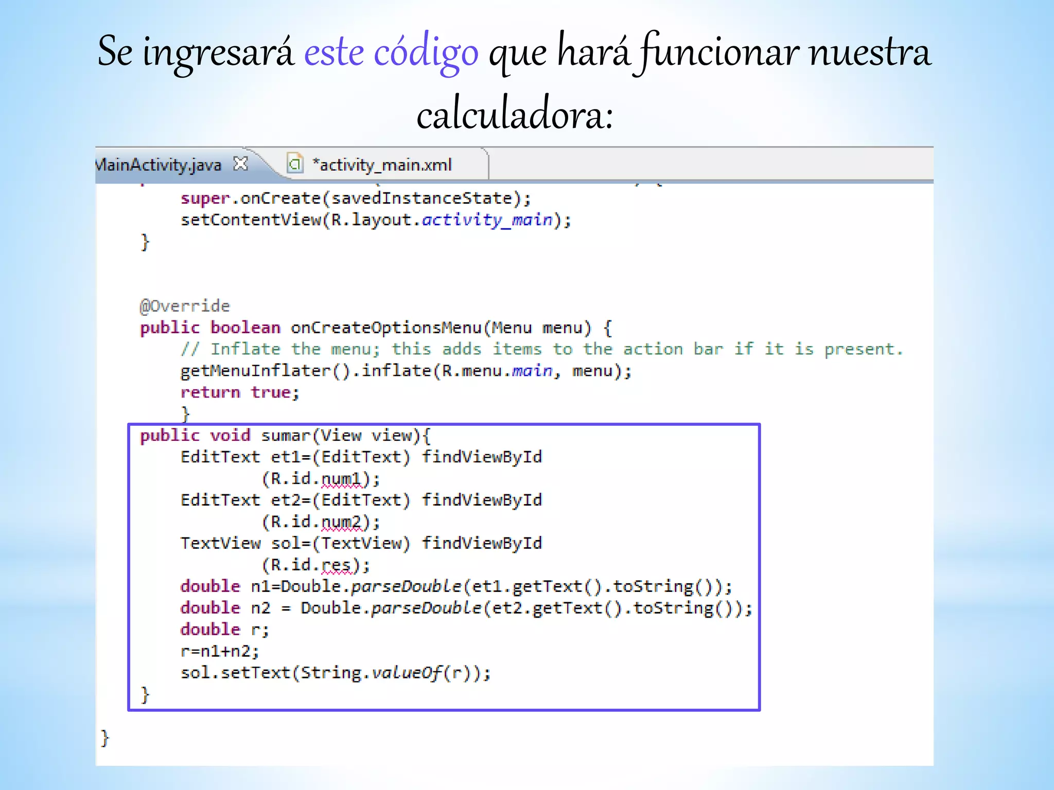
Task: Click the '@Override' annotation
Action: (x=185, y=306)
